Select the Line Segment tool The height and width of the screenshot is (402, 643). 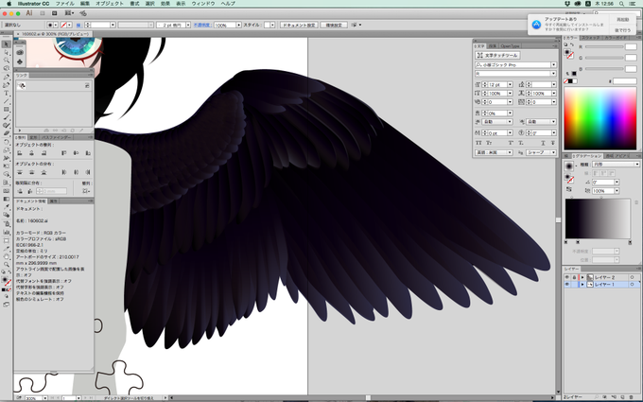[7, 101]
